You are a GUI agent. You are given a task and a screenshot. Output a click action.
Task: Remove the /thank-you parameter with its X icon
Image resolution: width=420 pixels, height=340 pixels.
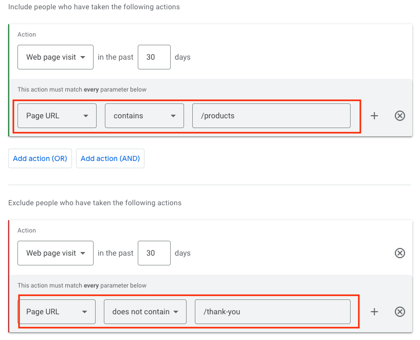[x=399, y=312]
